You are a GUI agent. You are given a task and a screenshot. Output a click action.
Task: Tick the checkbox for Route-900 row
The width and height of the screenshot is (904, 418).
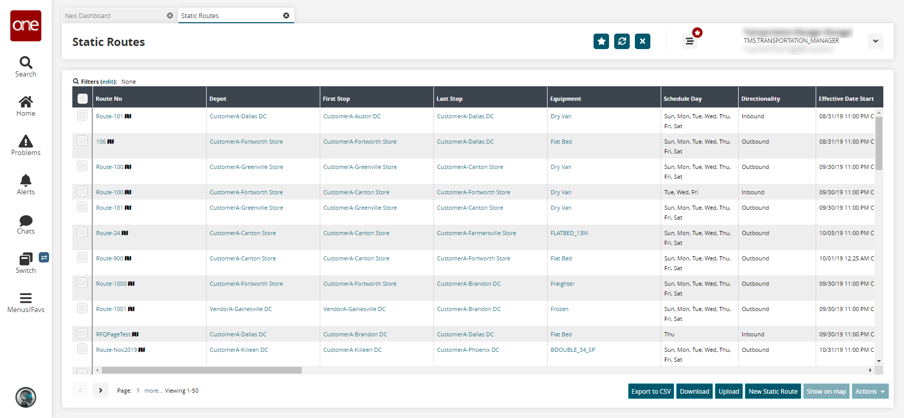coord(82,257)
